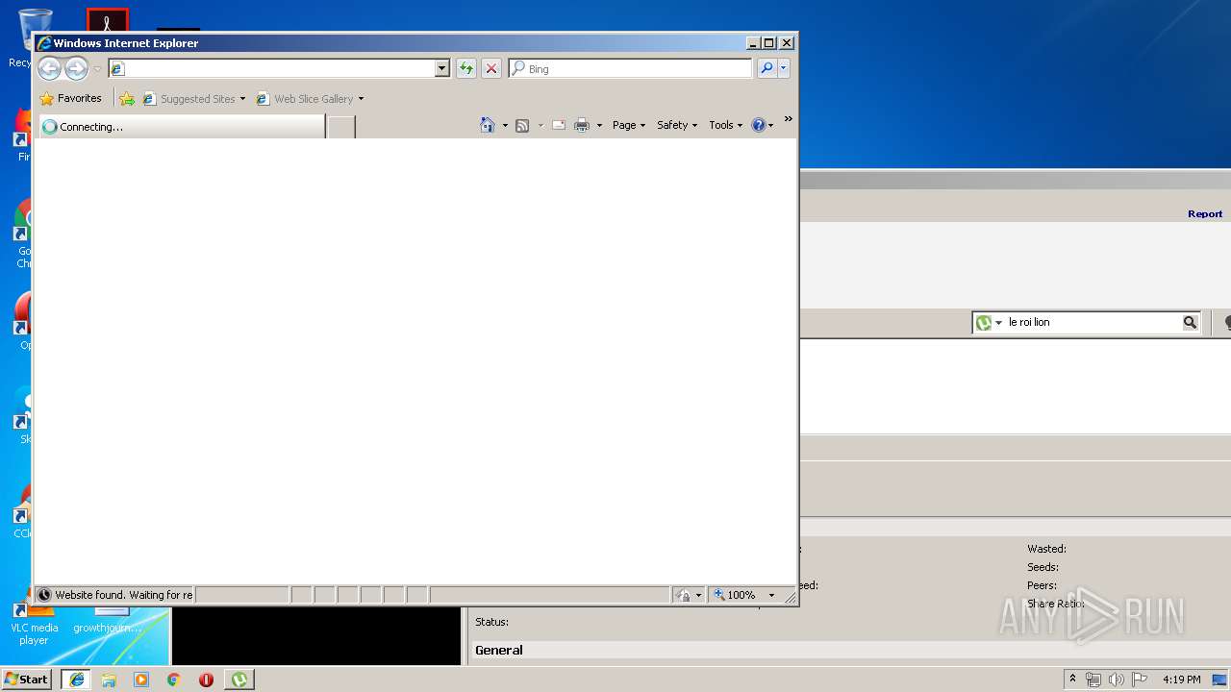The image size is (1231, 692).
Task: Open the Windows Start menu
Action: [26, 679]
